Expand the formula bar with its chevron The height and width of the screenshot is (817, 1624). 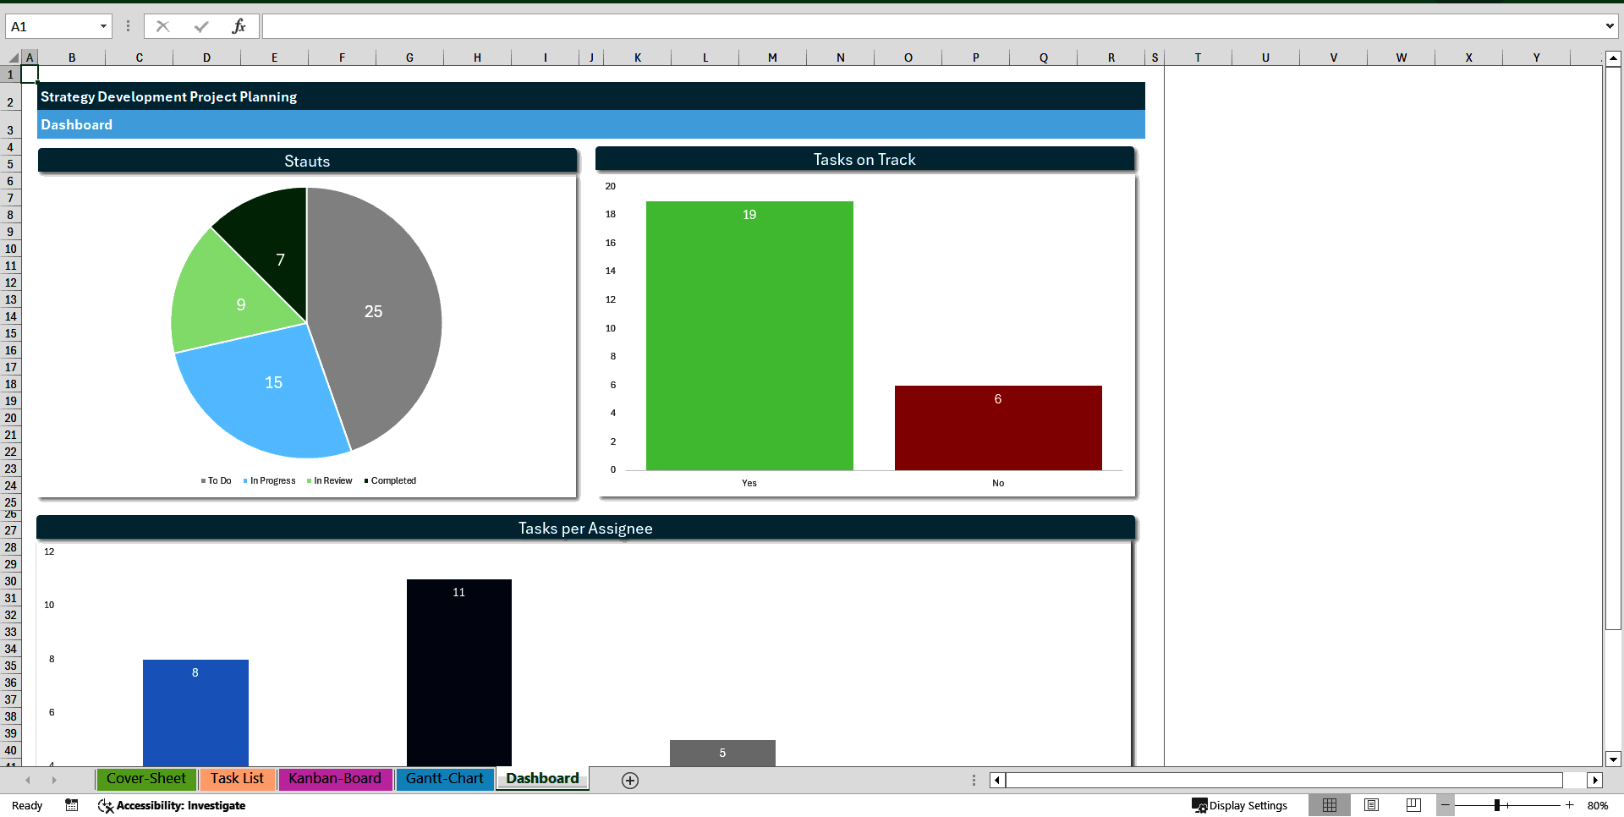tap(1610, 26)
